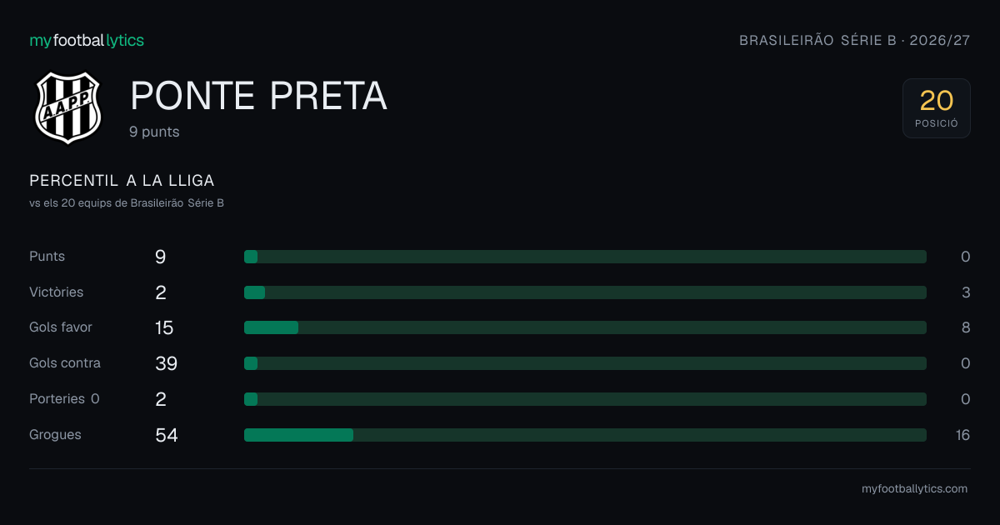The height and width of the screenshot is (525, 1000).
Task: Open the myfootballytics logo at top
Action: pyautogui.click(x=87, y=40)
